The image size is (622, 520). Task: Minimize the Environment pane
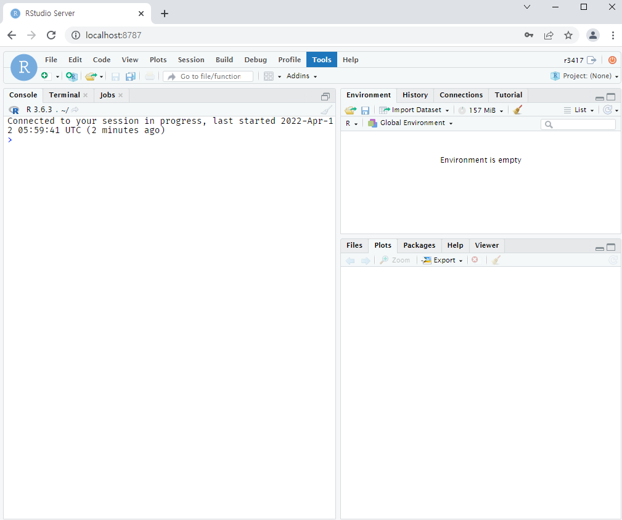point(600,97)
